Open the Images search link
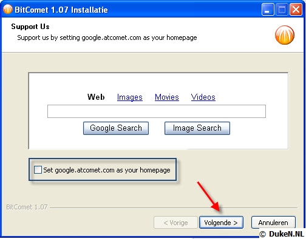The image size is (306, 239). click(x=130, y=97)
